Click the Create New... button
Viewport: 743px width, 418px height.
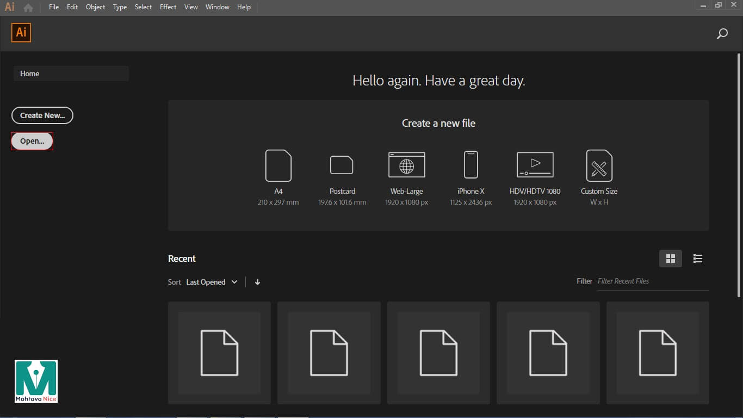(x=42, y=115)
